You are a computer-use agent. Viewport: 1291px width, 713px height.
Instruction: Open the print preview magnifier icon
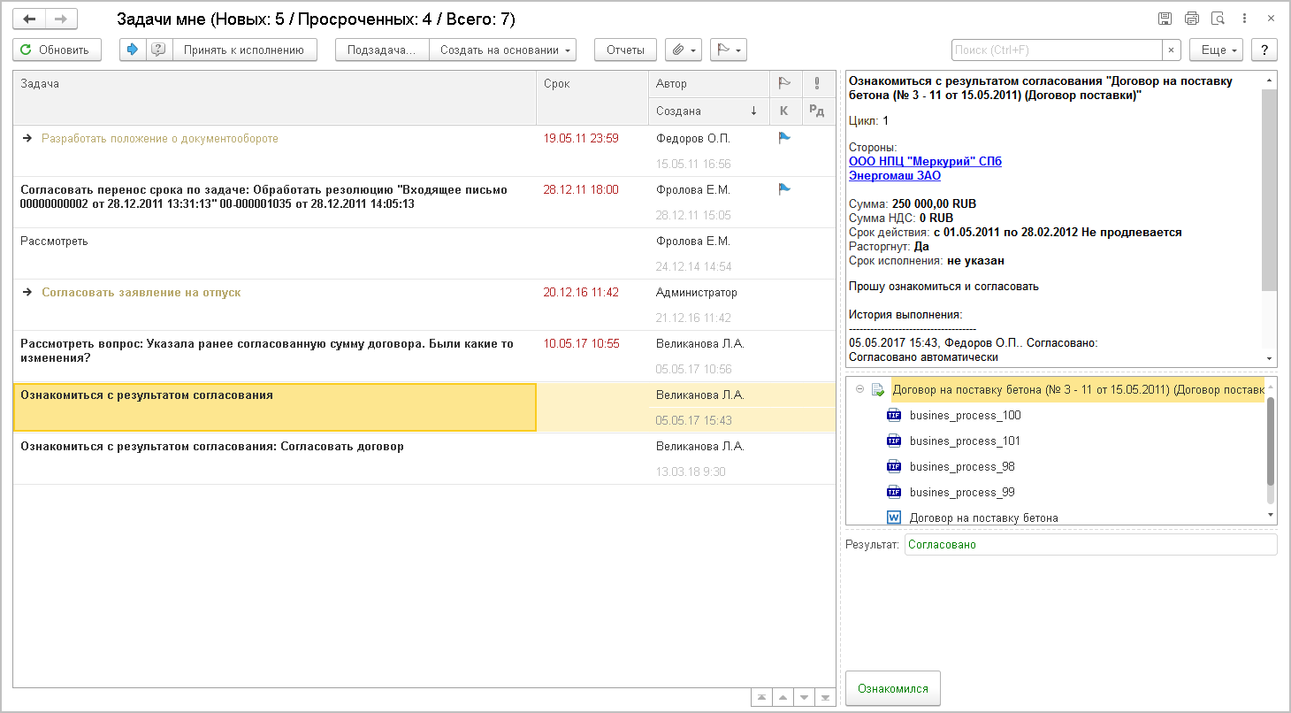(x=1218, y=19)
